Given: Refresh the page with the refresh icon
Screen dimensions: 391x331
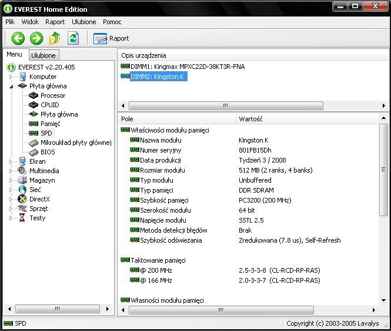Looking at the screenshot, I should point(73,38).
